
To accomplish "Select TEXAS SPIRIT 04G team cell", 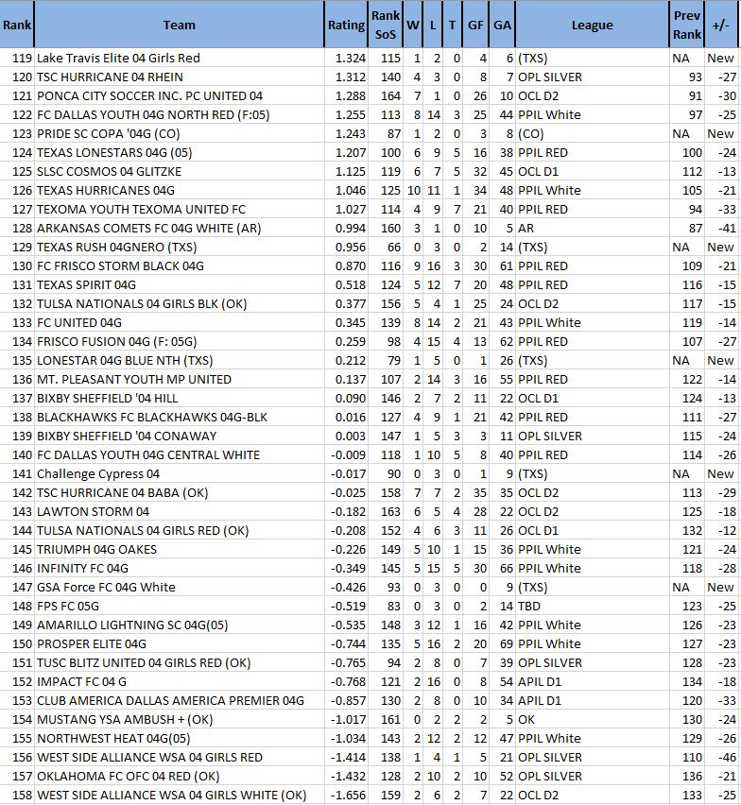I will (x=180, y=285).
